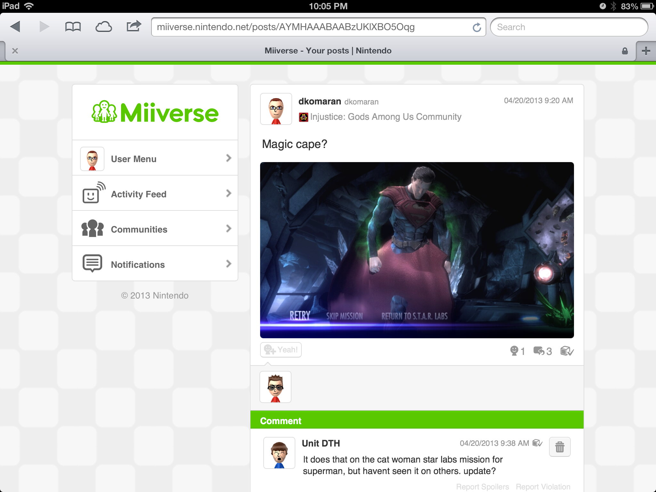
Task: Tap the share arrow icon
Action: pos(134,26)
